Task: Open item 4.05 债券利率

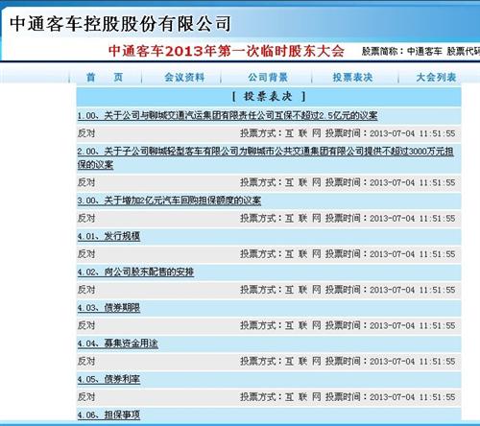Action: click(x=108, y=380)
